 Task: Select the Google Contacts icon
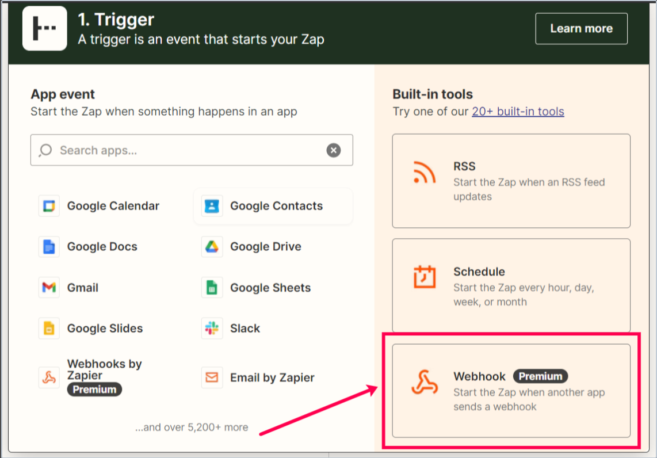pyautogui.click(x=212, y=206)
